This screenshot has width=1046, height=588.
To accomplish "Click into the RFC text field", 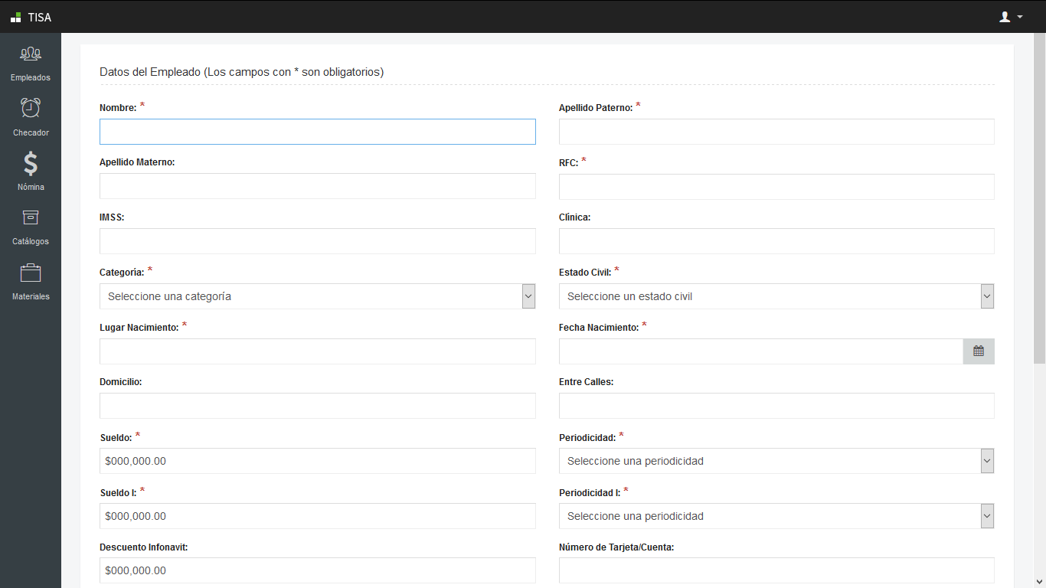I will point(776,187).
